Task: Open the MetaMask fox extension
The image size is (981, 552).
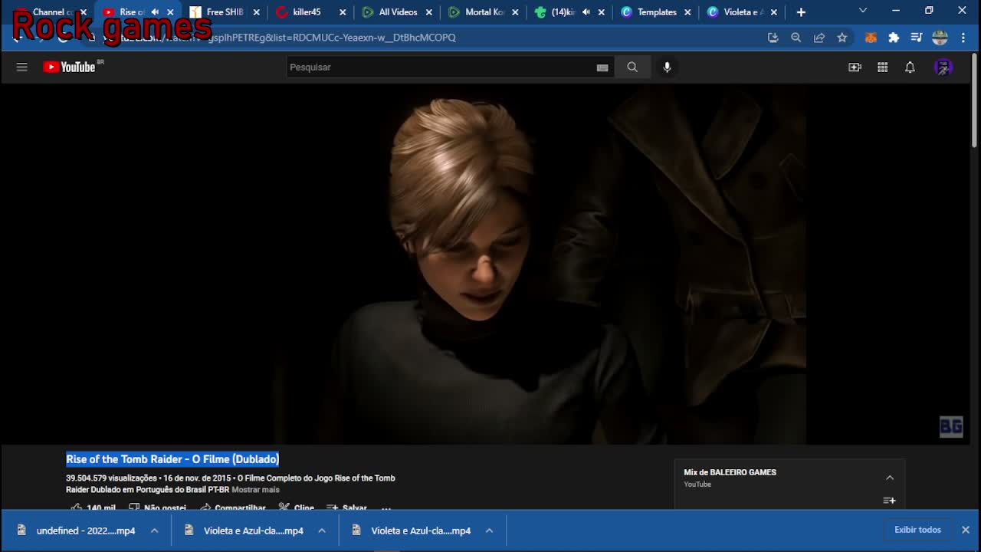Action: 871,38
